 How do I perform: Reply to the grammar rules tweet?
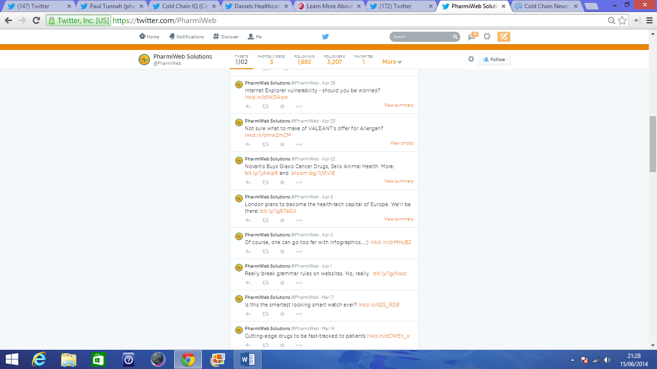(248, 283)
